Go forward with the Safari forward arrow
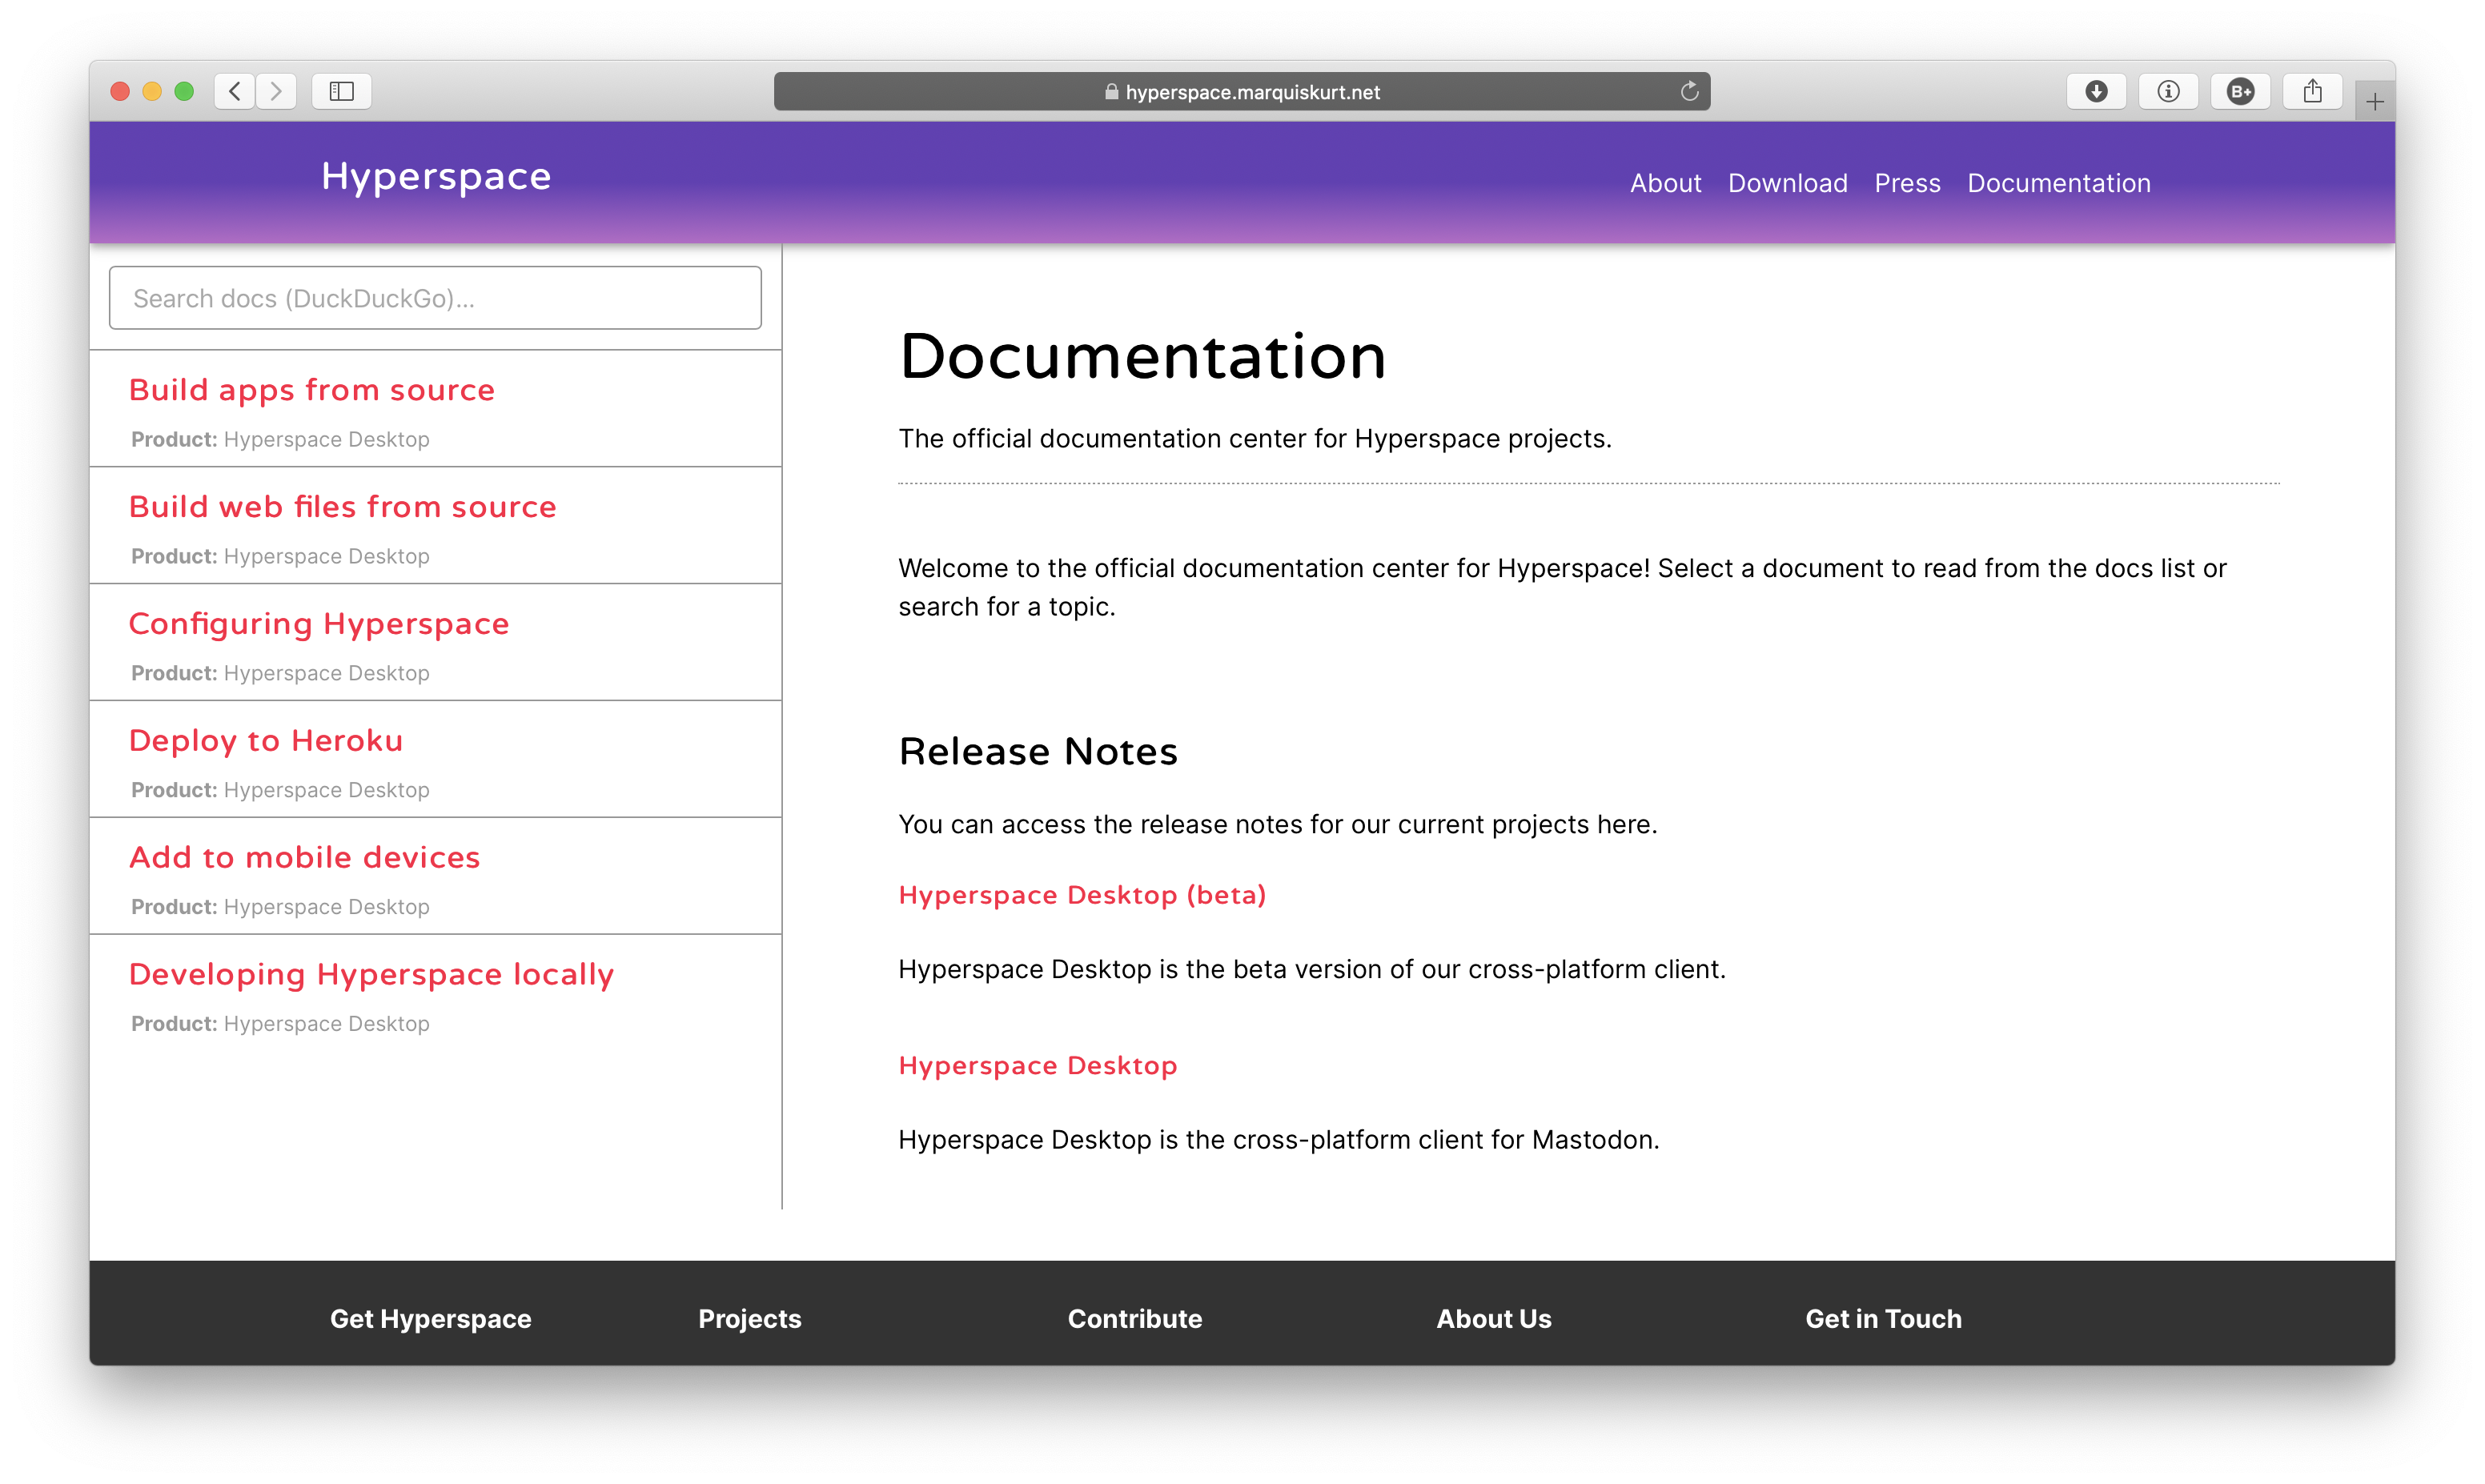The height and width of the screenshot is (1484, 2485). point(276,91)
